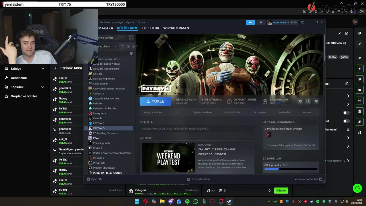Click the YÜKLE install button for PAYDAY 3
Image resolution: width=366 pixels, height=206 pixels.
coord(155,101)
